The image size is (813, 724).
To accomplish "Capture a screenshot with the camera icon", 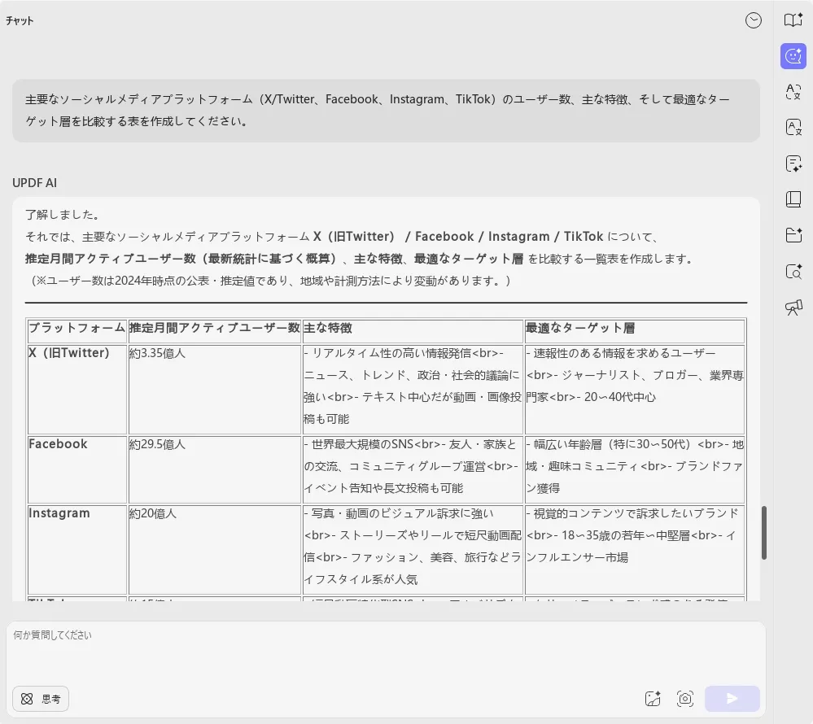I will coord(685,698).
